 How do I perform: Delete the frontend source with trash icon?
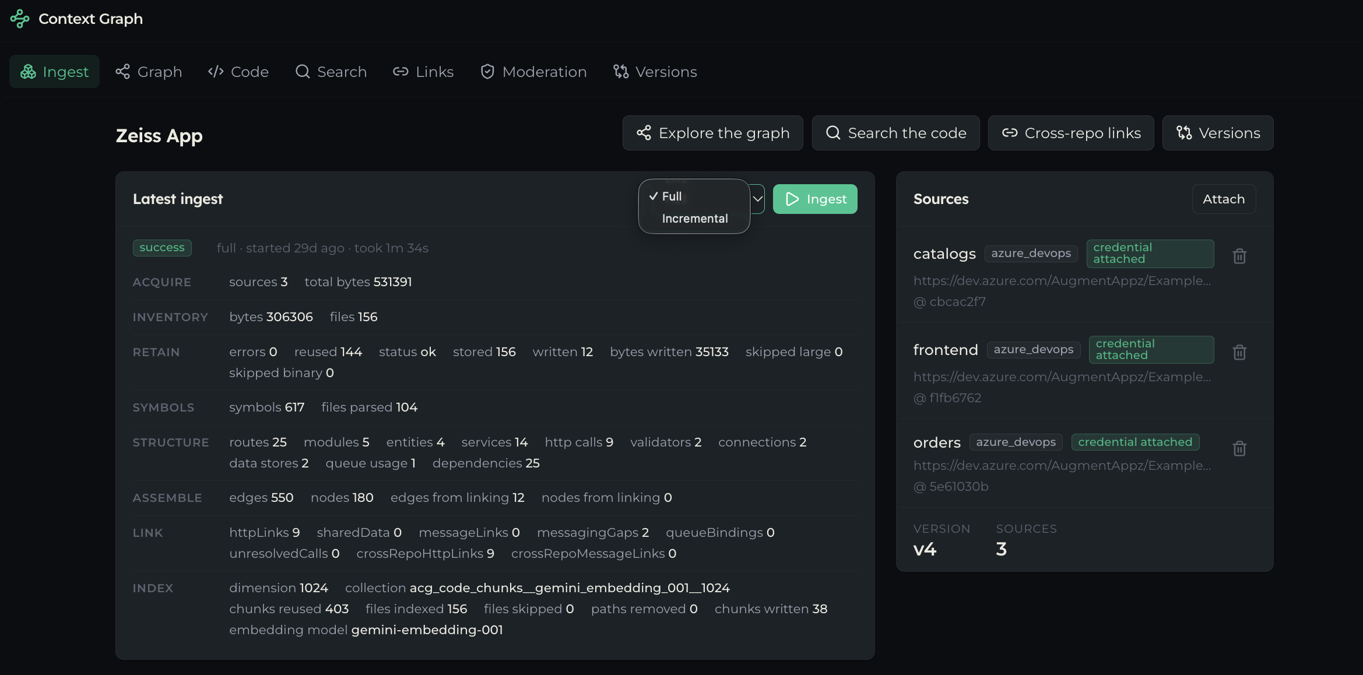1239,352
